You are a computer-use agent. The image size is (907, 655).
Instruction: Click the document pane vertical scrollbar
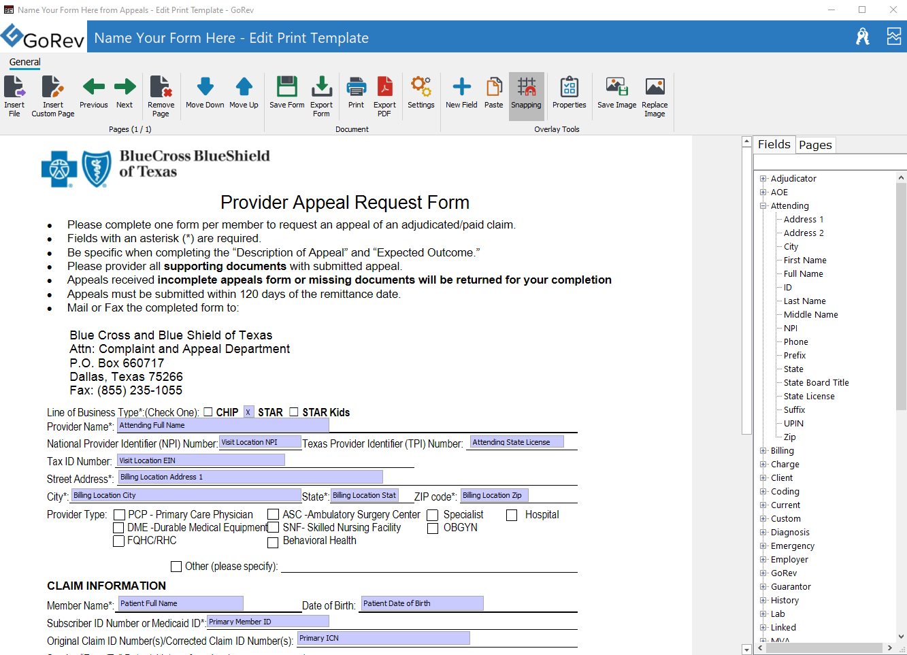pos(746,292)
